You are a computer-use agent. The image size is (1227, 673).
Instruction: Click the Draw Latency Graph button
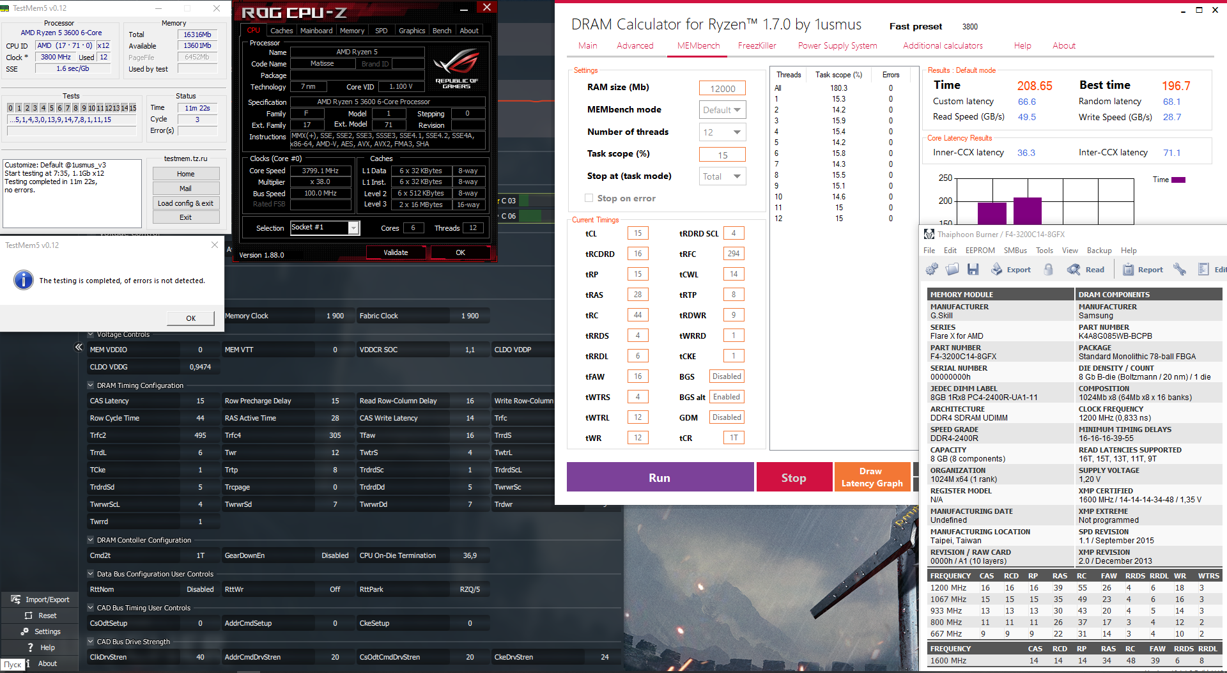click(872, 477)
